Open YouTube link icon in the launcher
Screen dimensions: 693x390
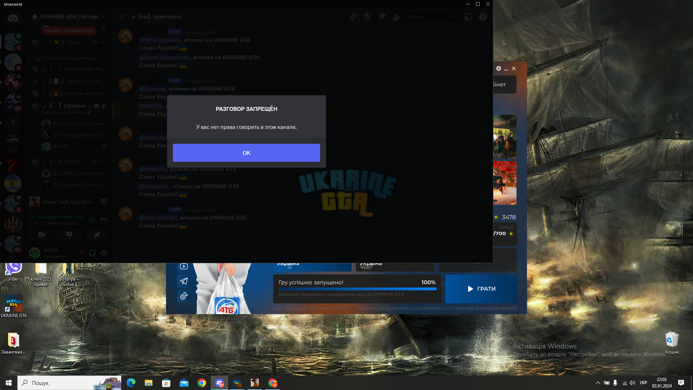coord(184,266)
